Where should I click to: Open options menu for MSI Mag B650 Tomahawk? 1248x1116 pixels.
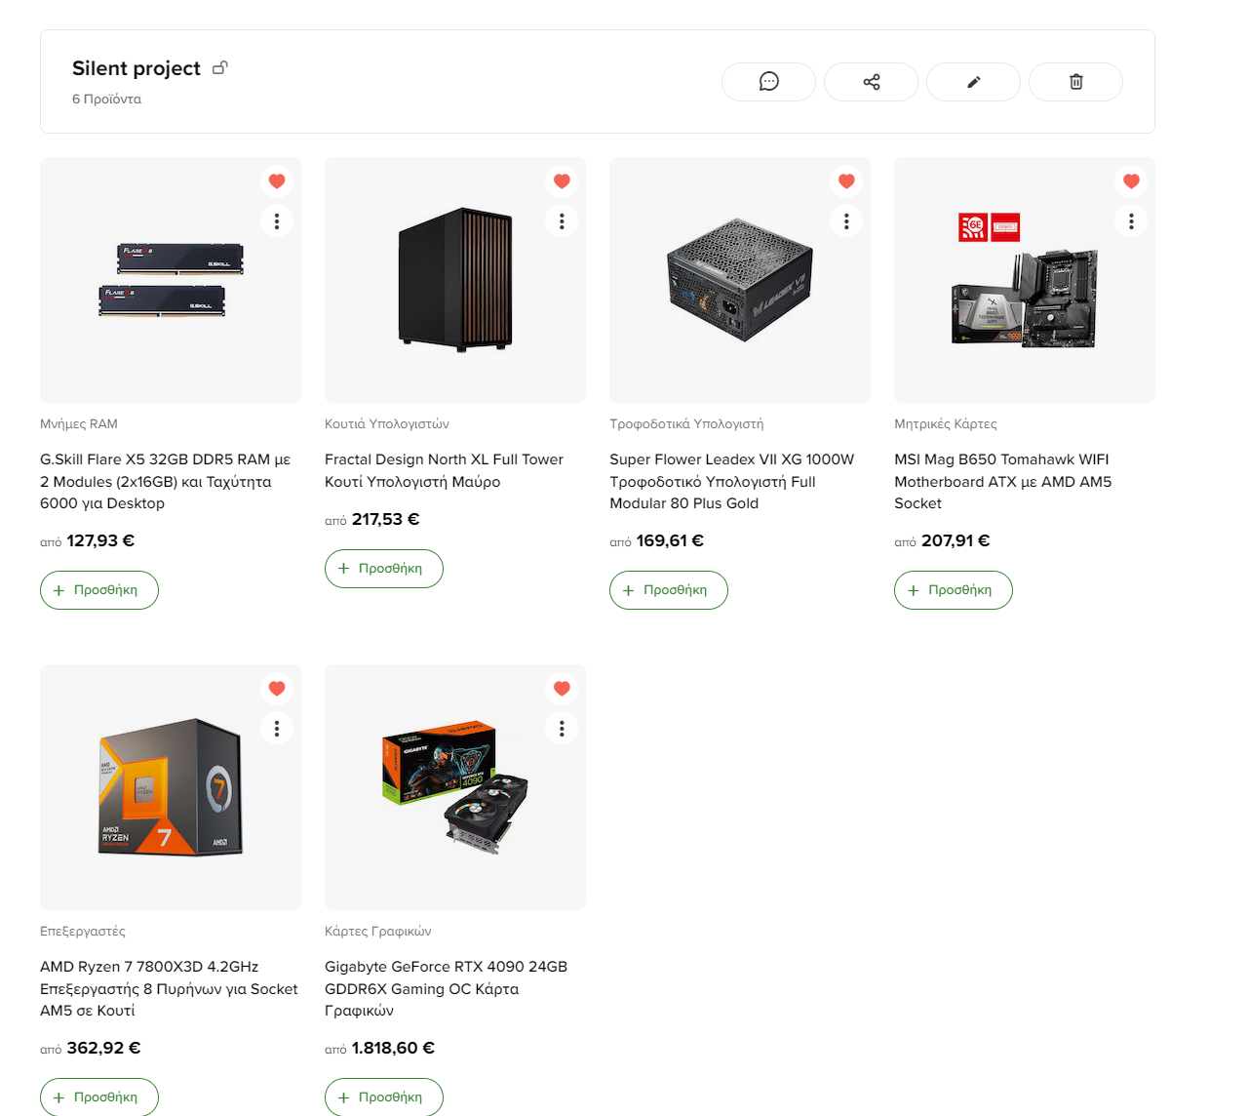1131,221
